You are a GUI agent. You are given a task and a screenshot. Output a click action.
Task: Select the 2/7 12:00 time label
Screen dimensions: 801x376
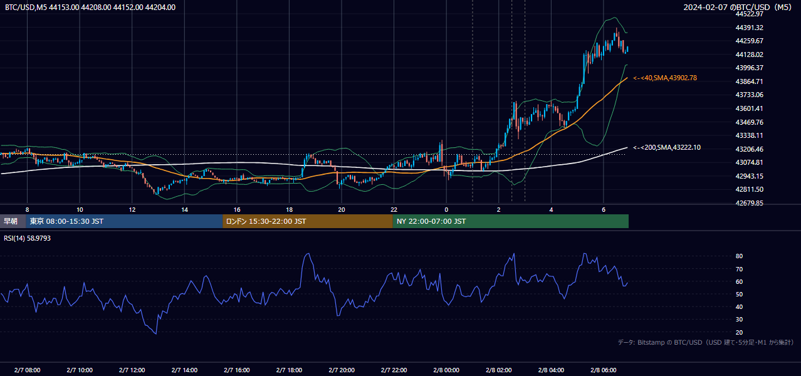132,370
